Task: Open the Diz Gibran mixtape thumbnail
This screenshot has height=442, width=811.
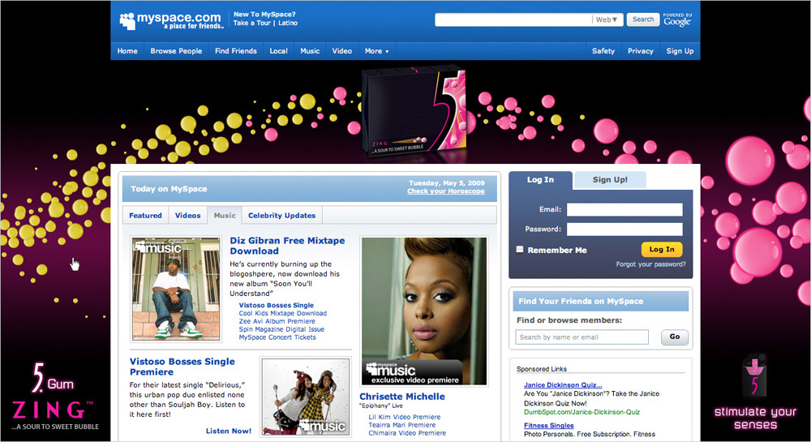Action: click(176, 289)
